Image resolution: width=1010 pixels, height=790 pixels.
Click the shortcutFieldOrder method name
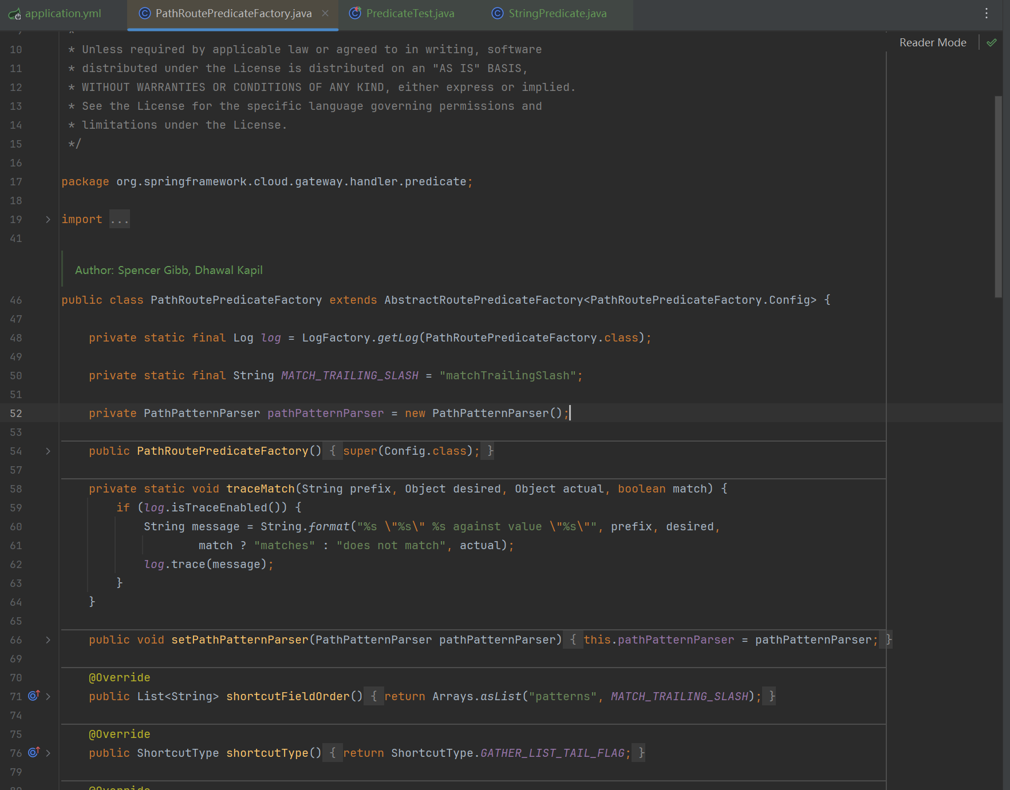[x=288, y=697]
